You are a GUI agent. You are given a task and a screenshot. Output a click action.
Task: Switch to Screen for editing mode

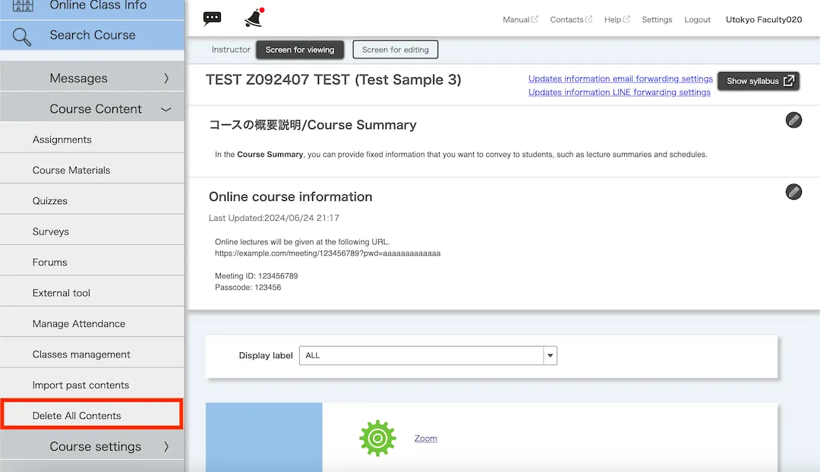click(x=395, y=50)
